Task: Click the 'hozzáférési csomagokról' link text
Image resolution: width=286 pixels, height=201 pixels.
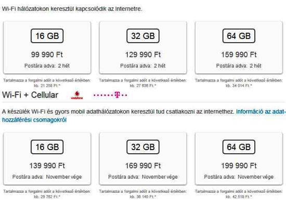Action: click(x=34, y=120)
